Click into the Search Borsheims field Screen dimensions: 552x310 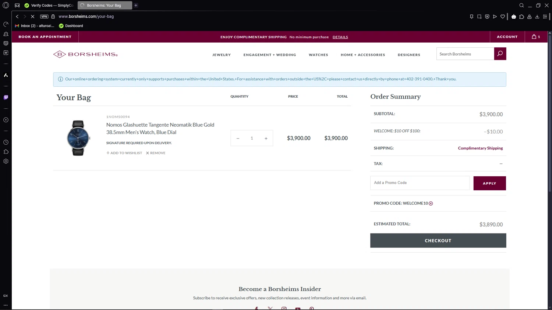click(x=465, y=54)
